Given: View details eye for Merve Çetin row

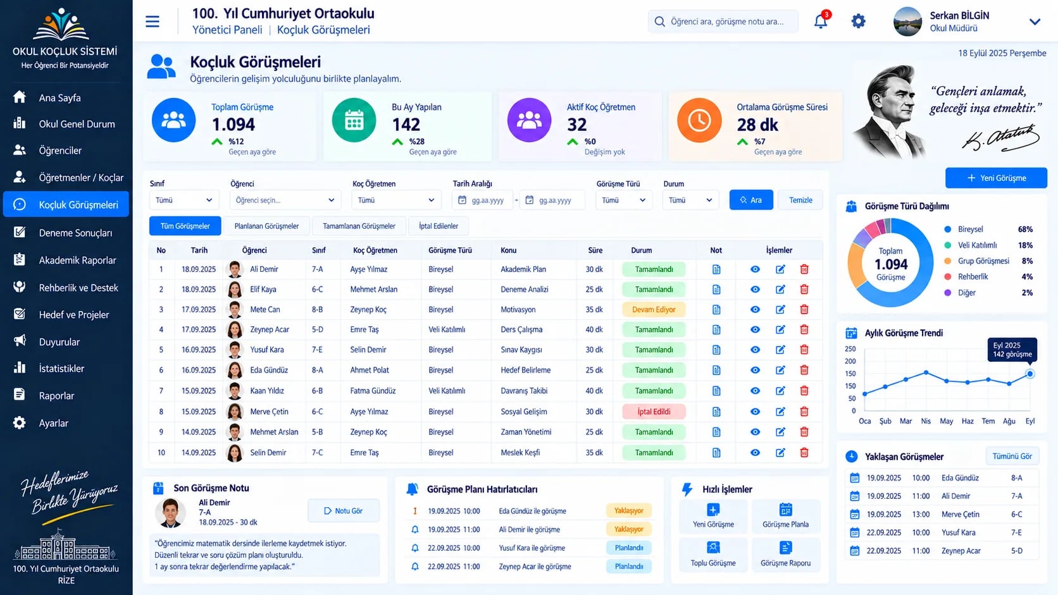Looking at the screenshot, I should point(755,412).
